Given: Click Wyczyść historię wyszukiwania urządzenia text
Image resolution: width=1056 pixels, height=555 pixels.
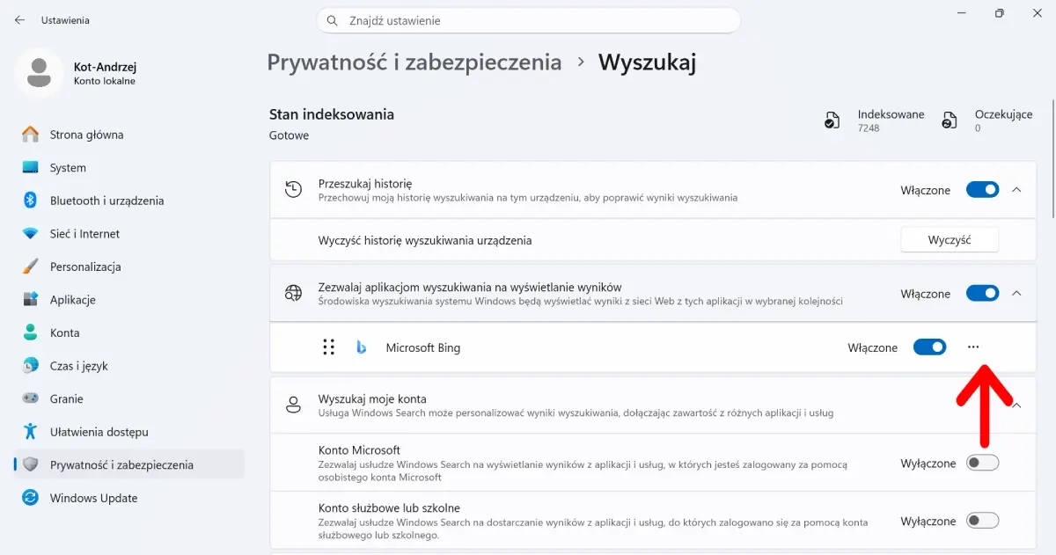Looking at the screenshot, I should pyautogui.click(x=425, y=240).
